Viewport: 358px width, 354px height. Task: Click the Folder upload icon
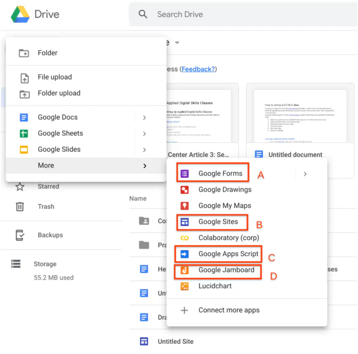click(25, 94)
